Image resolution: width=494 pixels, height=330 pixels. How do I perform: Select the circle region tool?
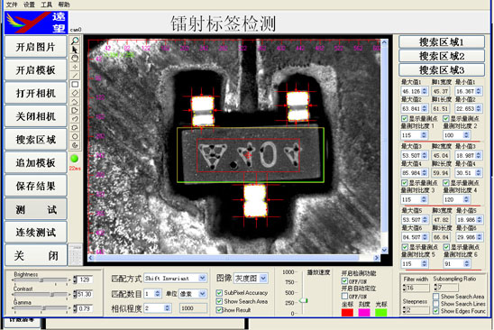point(75,136)
